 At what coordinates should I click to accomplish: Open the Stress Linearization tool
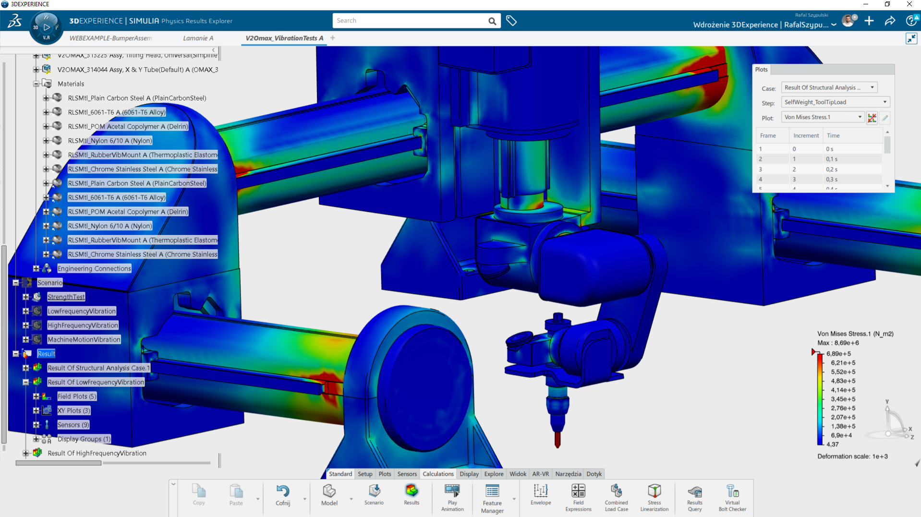[x=654, y=497]
